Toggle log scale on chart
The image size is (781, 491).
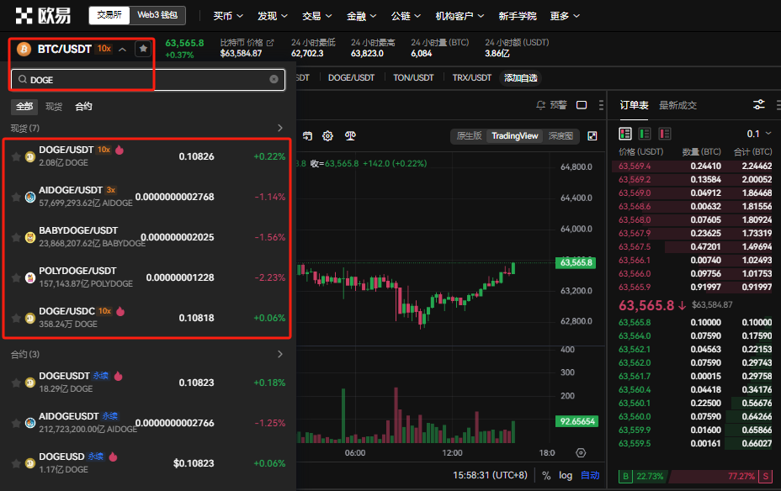click(566, 475)
